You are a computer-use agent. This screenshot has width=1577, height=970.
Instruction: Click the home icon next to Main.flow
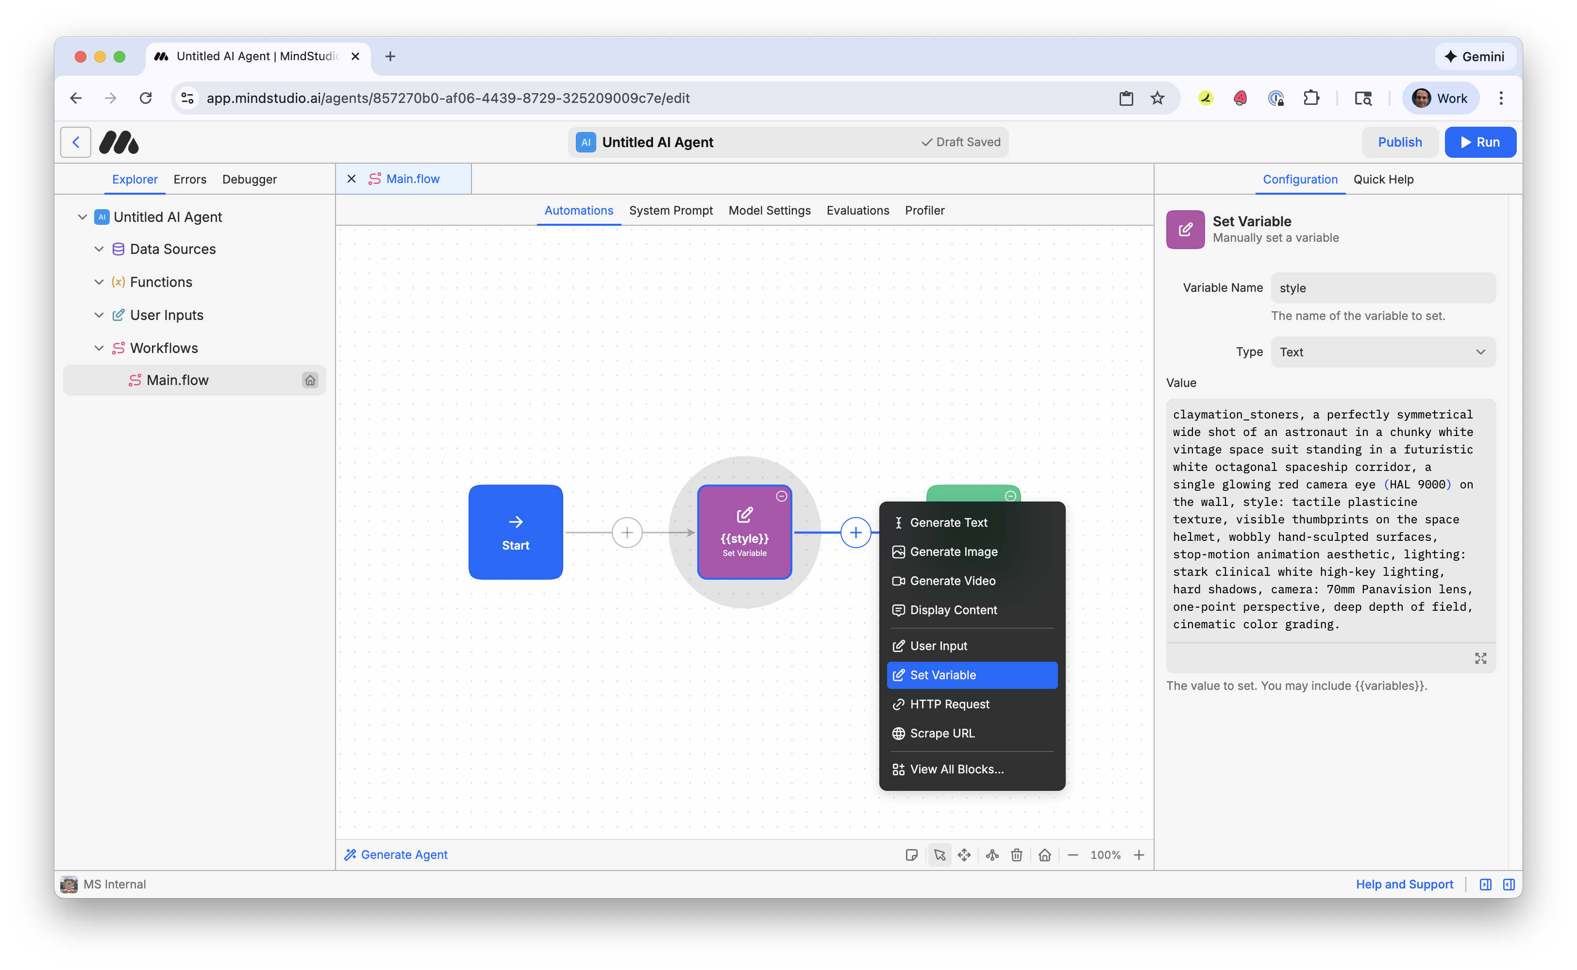coord(311,380)
